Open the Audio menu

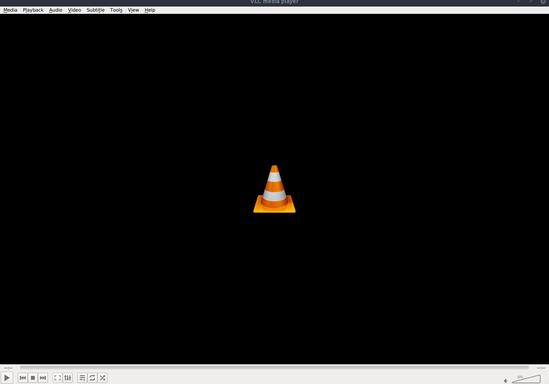tap(55, 10)
